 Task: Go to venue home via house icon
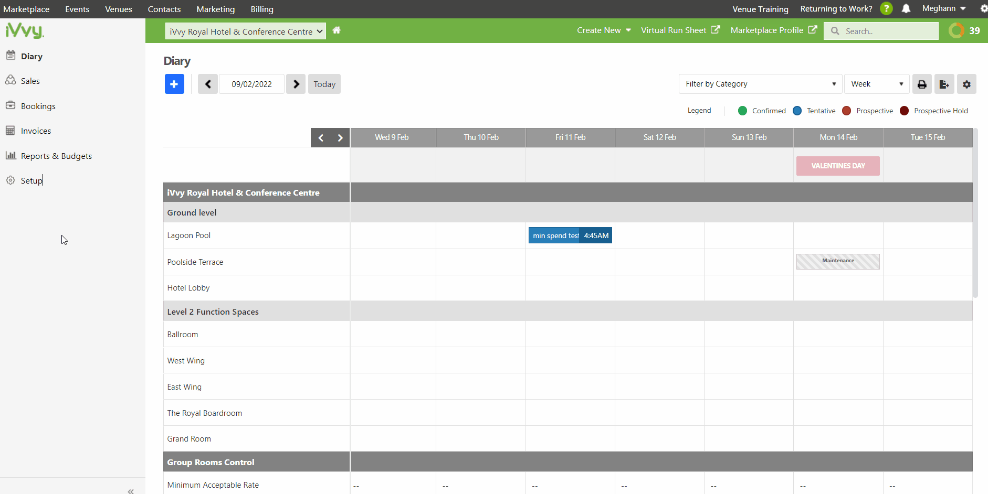337,30
